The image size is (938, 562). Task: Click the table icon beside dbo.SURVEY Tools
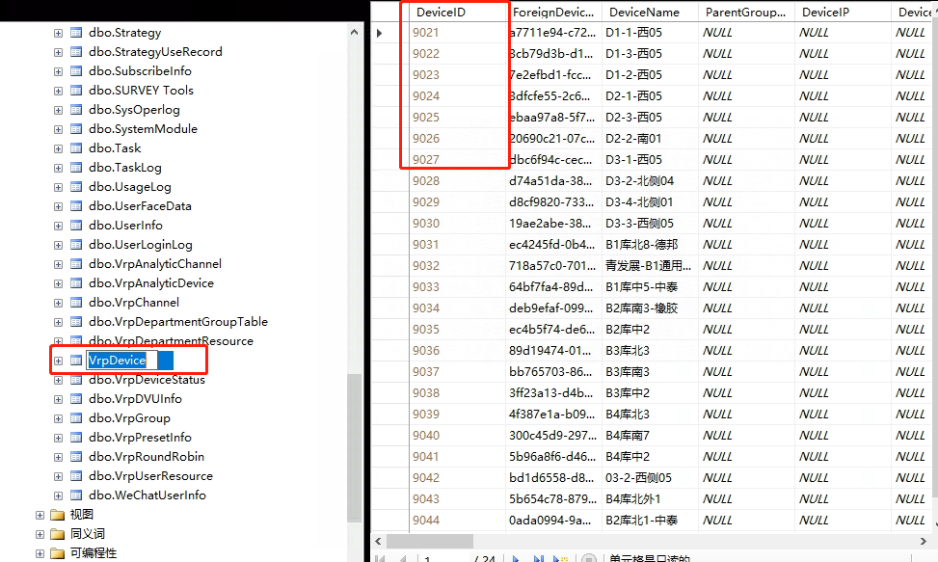point(76,91)
